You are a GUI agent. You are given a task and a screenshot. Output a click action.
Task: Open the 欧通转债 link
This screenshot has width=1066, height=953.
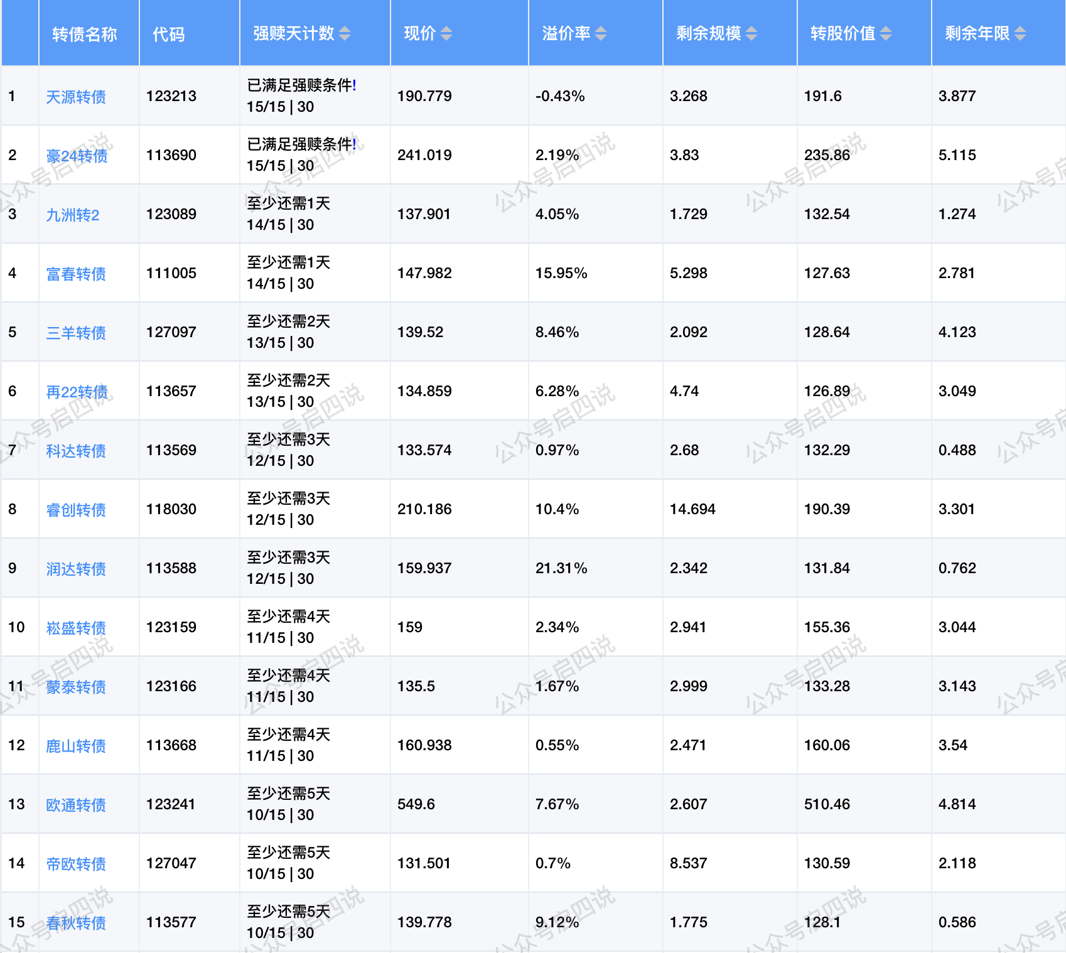click(x=76, y=805)
